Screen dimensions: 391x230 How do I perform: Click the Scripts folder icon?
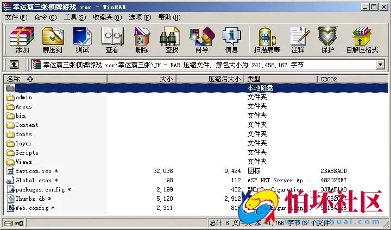tap(10, 152)
